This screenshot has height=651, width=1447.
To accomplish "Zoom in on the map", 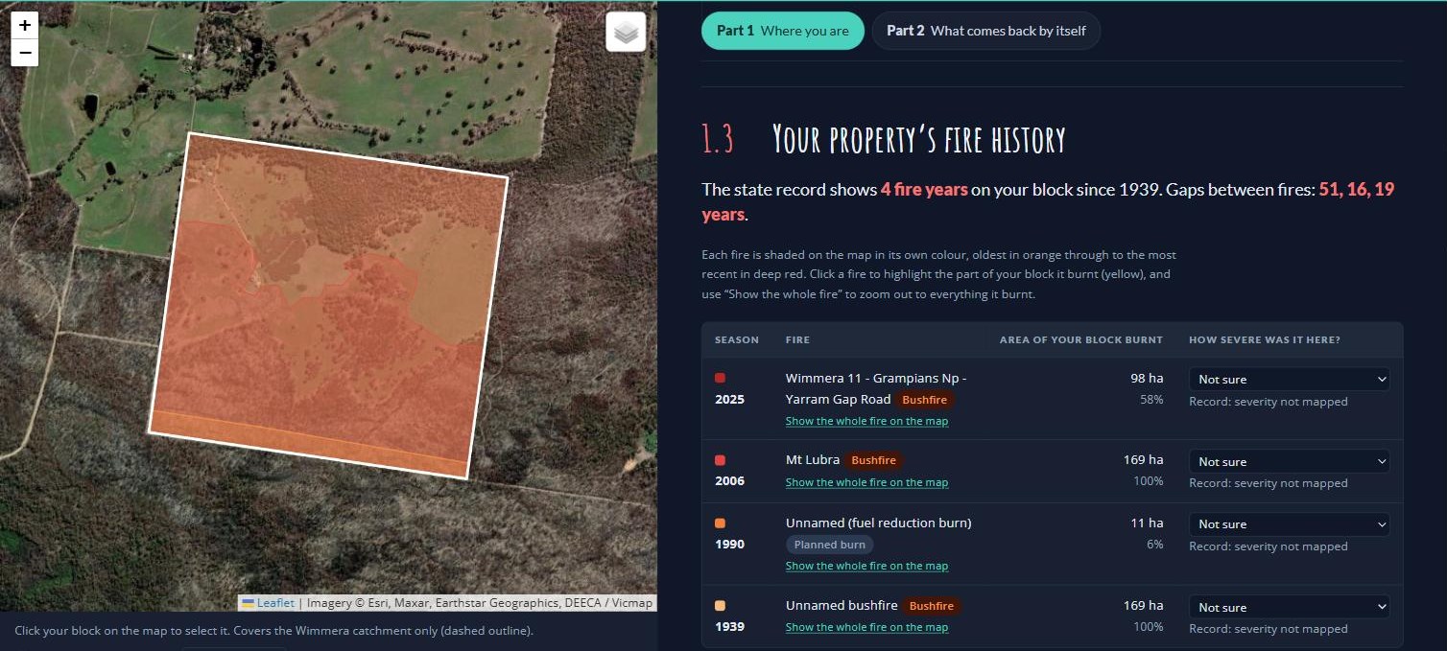I will click(x=25, y=25).
